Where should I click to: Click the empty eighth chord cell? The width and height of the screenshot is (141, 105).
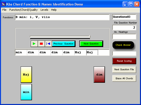pyautogui.click(x=103, y=52)
